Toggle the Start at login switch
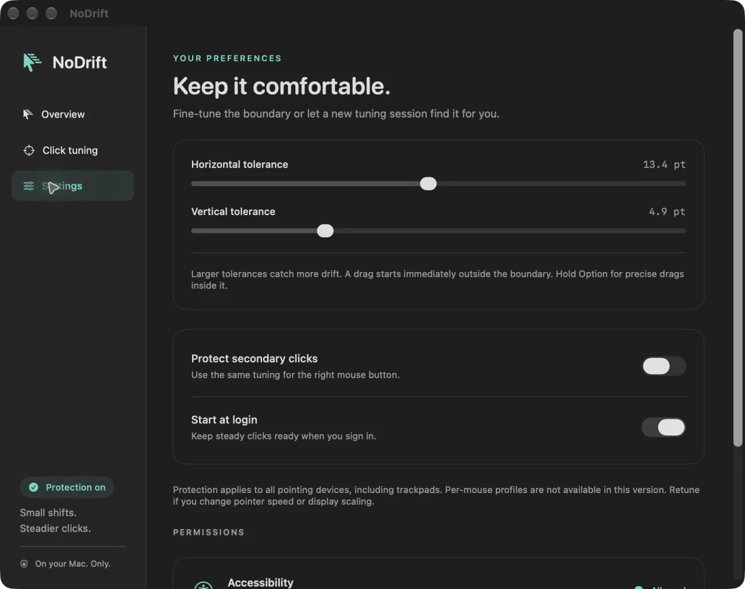 click(x=664, y=427)
